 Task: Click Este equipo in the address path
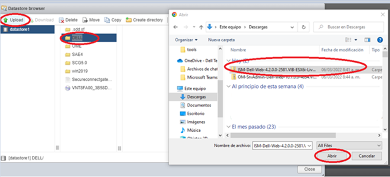point(230,27)
